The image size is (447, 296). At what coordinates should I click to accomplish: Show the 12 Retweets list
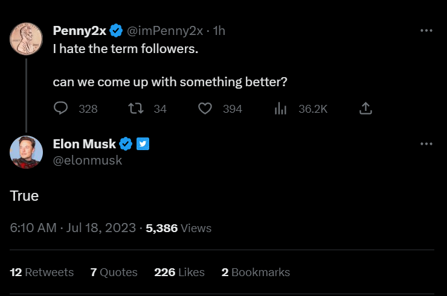[x=42, y=272]
